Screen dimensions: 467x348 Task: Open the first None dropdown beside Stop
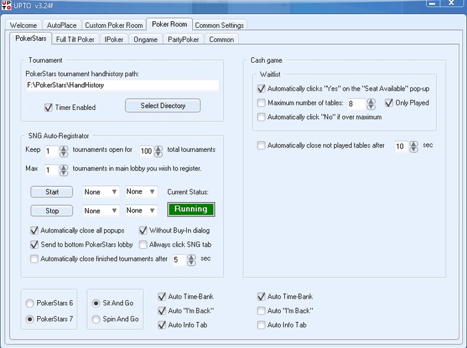101,211
